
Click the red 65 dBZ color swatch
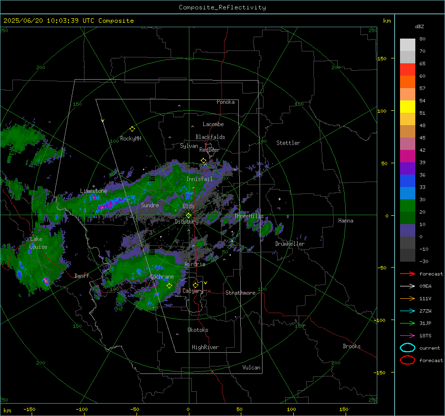[407, 70]
